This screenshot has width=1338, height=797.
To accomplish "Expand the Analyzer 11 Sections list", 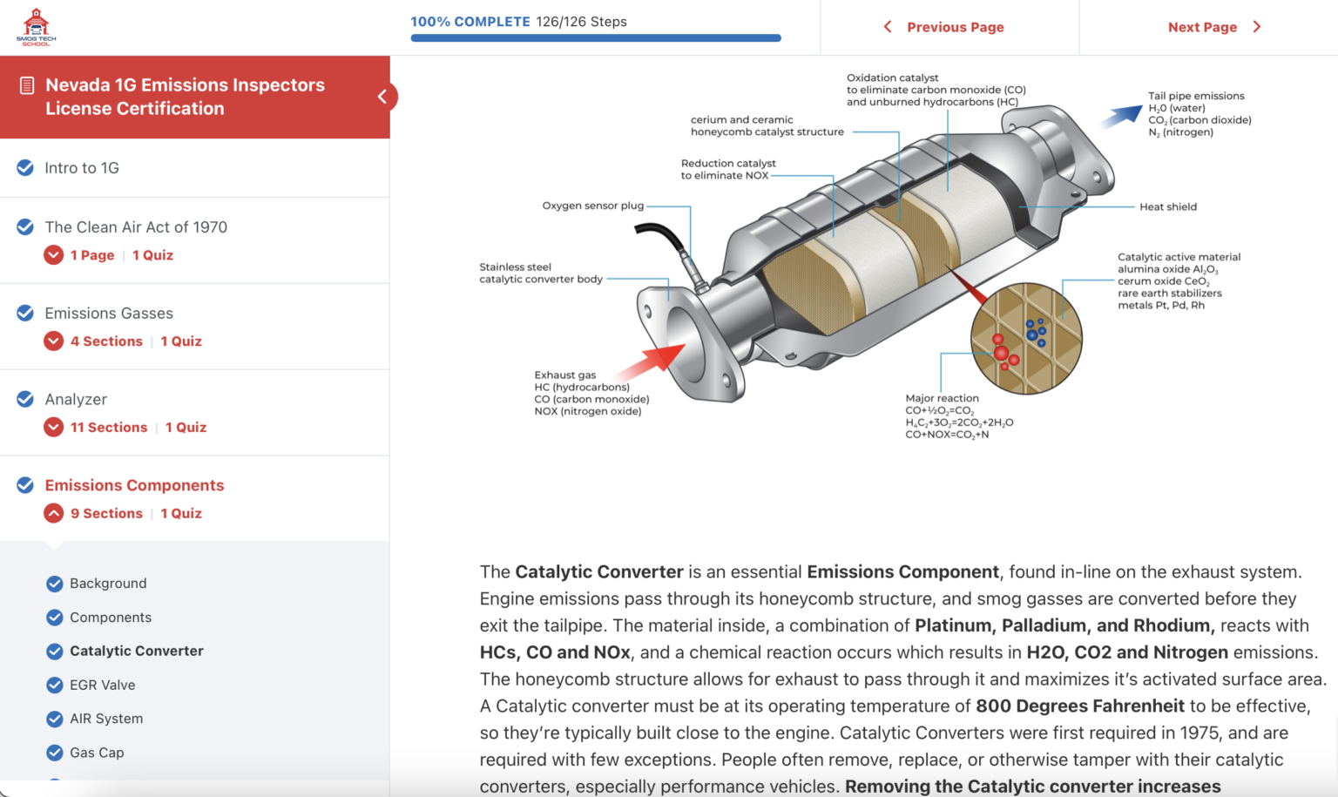I will coord(54,427).
